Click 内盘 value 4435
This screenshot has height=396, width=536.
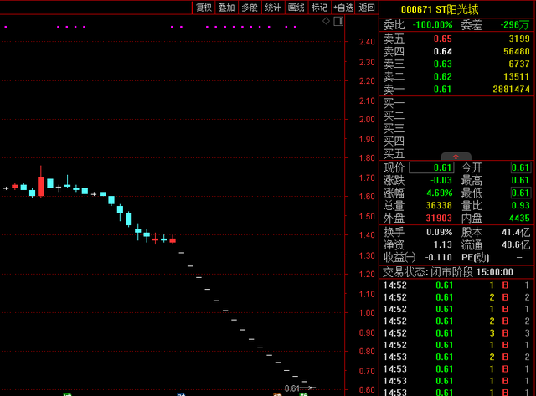click(x=519, y=218)
